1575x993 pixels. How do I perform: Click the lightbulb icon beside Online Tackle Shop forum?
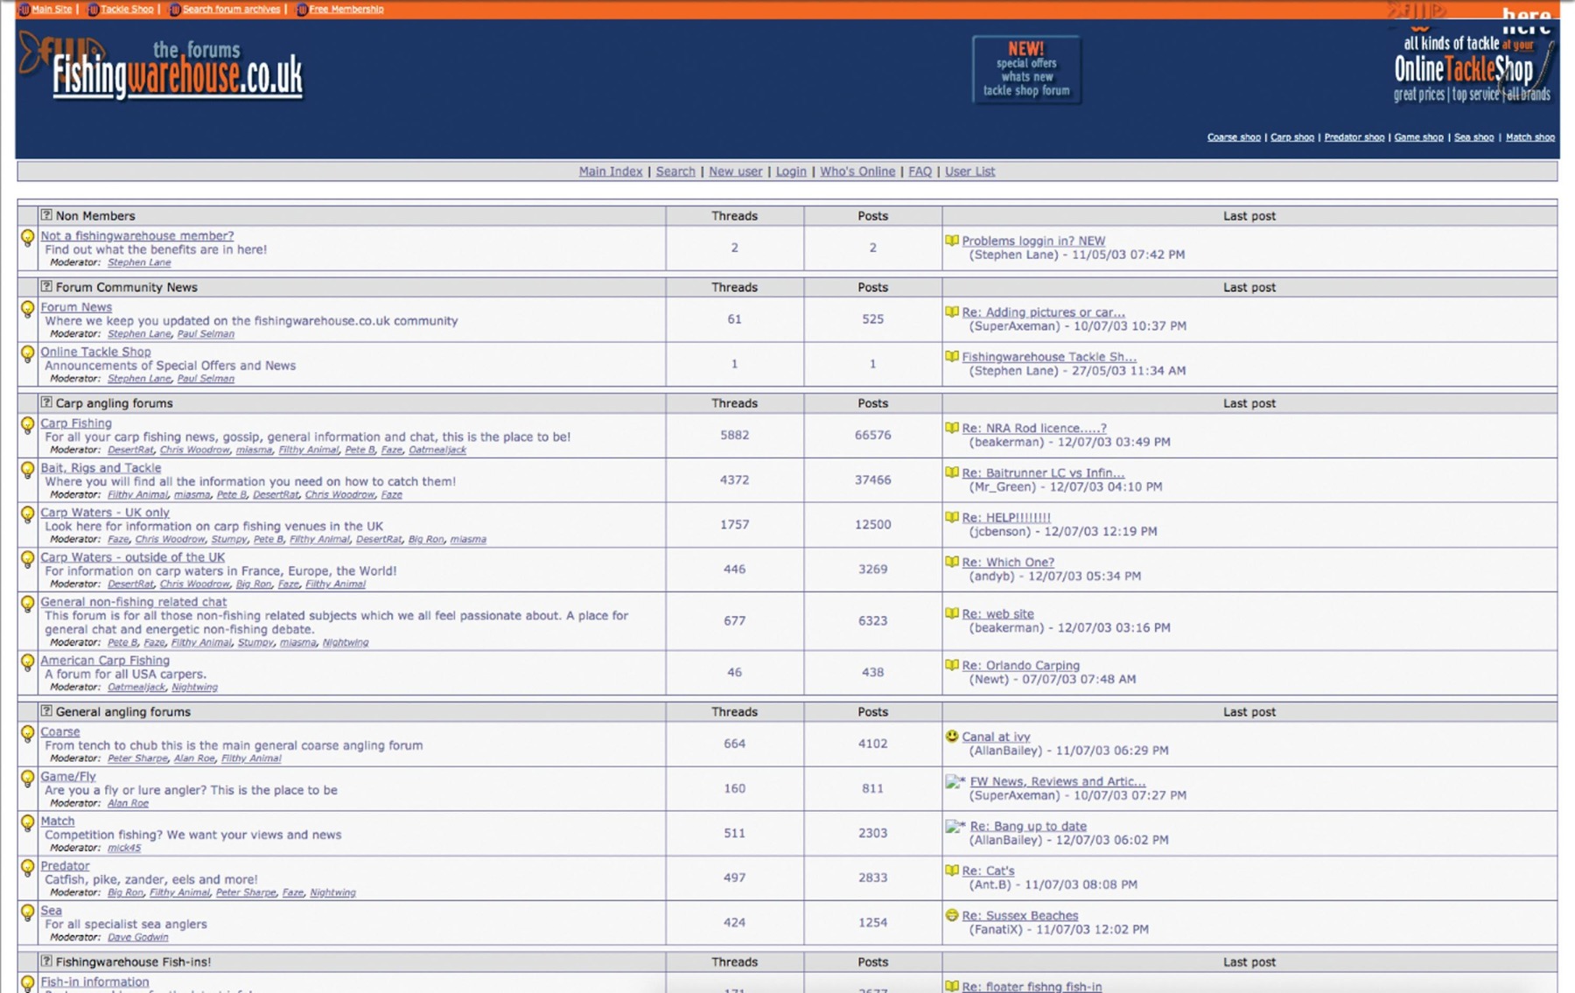coord(28,354)
